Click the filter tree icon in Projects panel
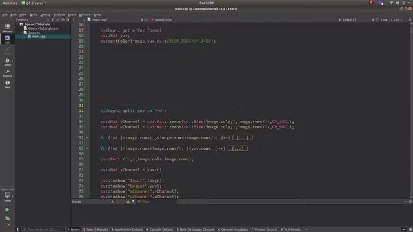This screenshot has height=232, width=413. 53,20
